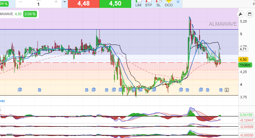Click the 0,04159 MACD value label
Screen dimensions: 255x138
246,115
